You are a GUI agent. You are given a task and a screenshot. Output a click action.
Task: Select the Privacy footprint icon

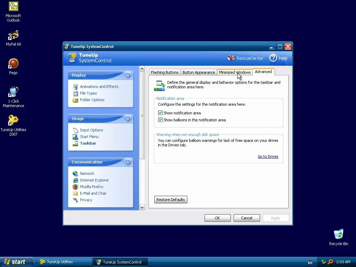(x=75, y=200)
